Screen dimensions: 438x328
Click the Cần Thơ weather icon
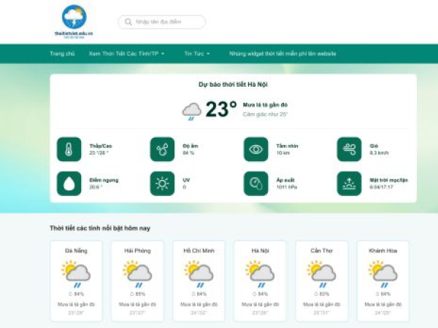coord(321,274)
